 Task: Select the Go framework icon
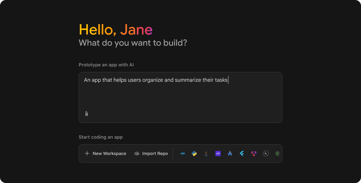click(182, 153)
